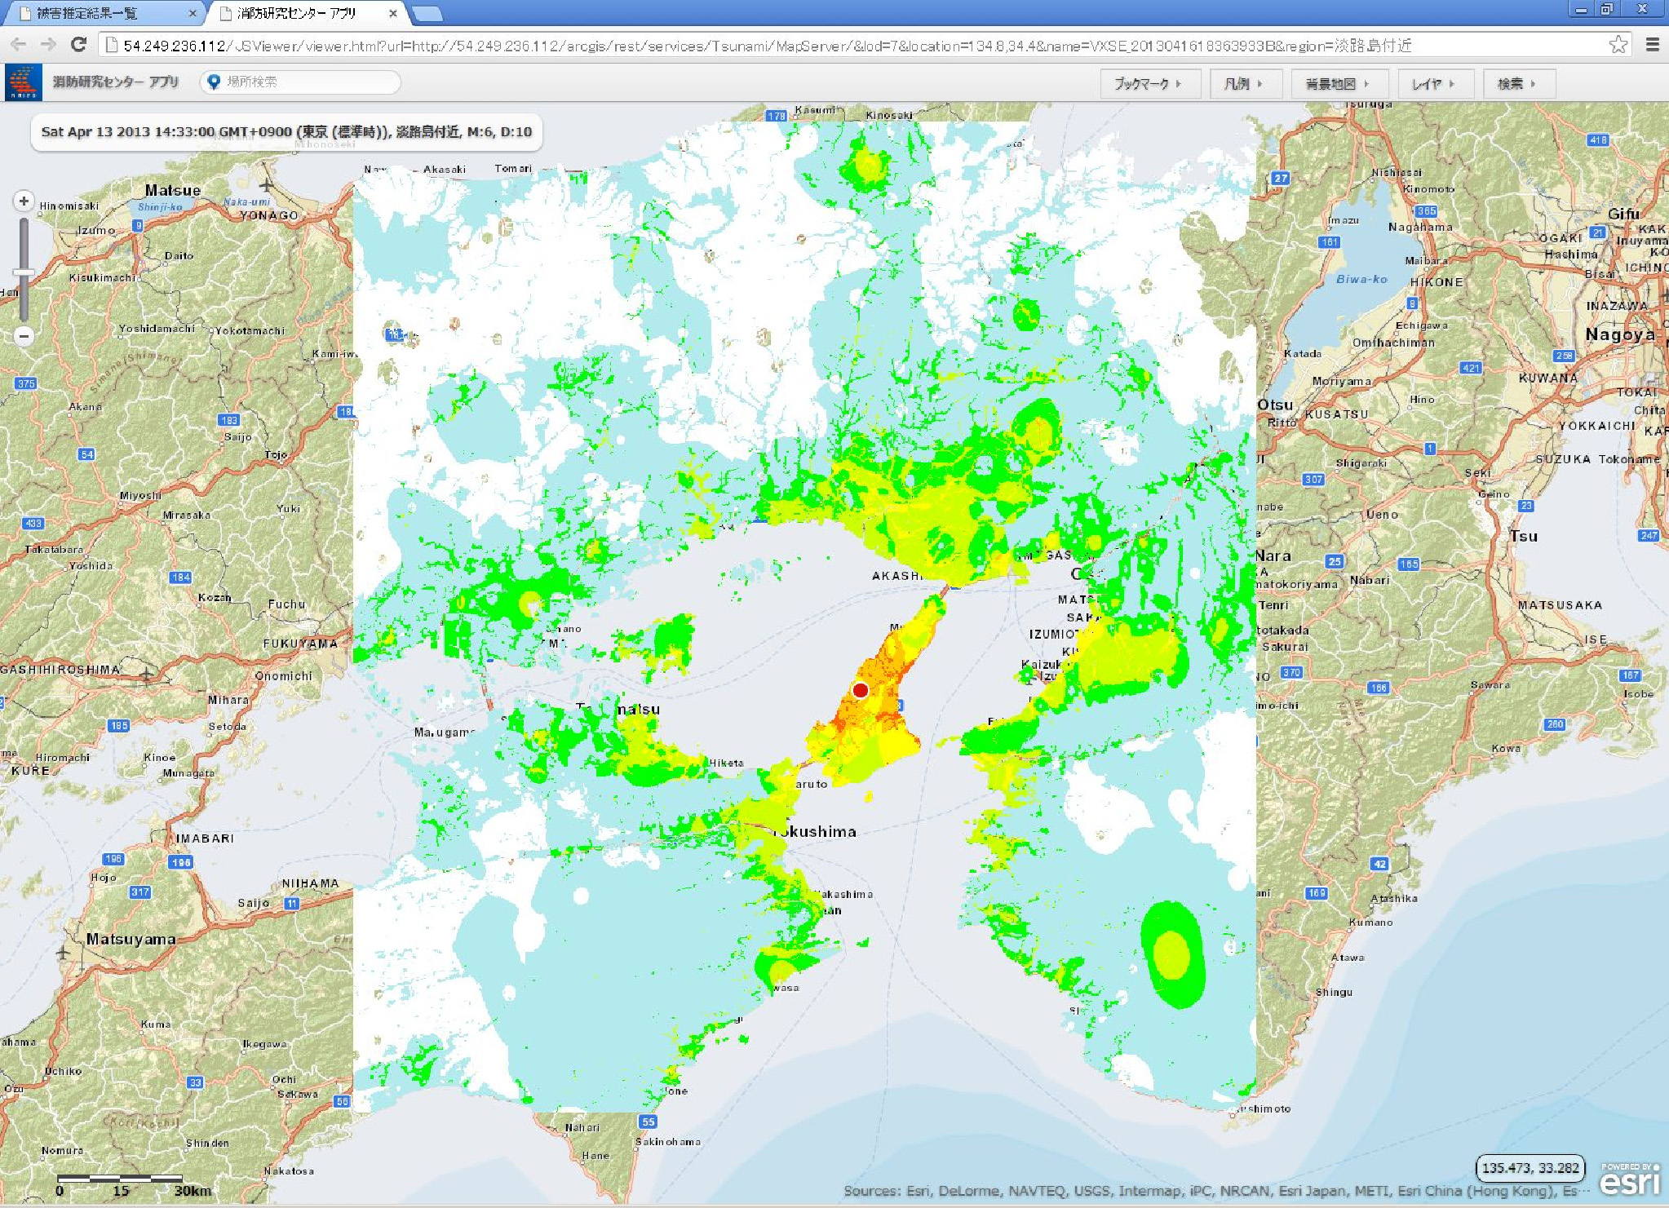Image resolution: width=1669 pixels, height=1208 pixels.
Task: Switch to the 被害推定結果一覧 tab
Action: [88, 13]
